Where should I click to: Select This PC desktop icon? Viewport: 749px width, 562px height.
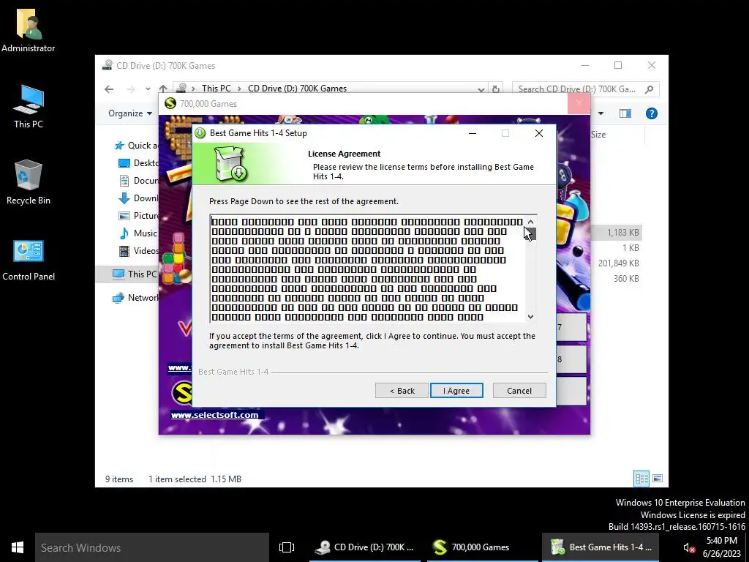(29, 106)
